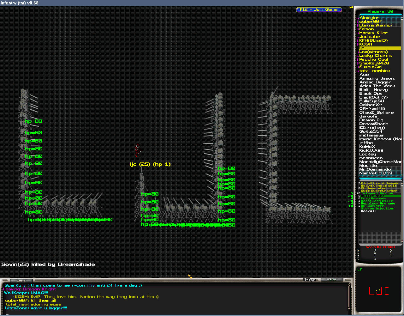The width and height of the screenshot is (404, 316).
Task: Click the spectator icon beside cyber007
Action: tap(358, 22)
